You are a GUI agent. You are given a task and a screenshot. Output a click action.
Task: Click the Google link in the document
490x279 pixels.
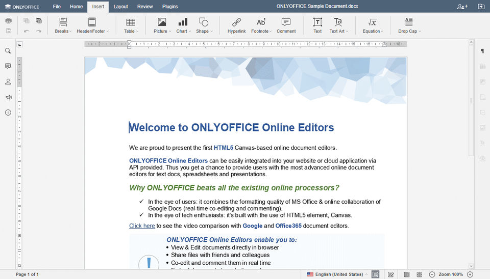[x=253, y=226]
